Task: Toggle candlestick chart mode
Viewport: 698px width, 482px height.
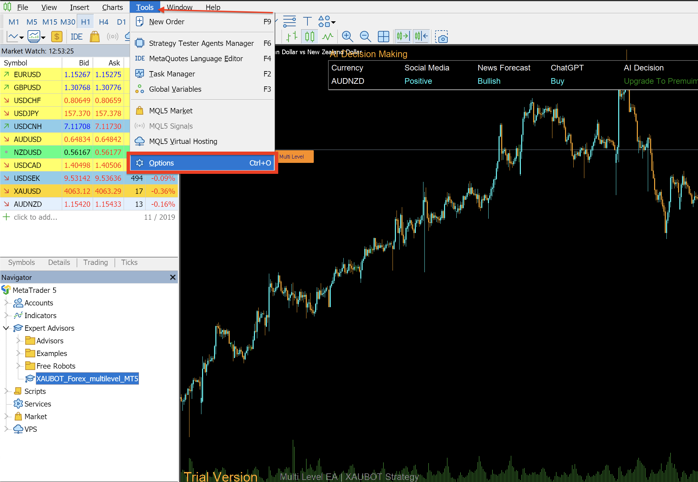Action: click(x=309, y=36)
